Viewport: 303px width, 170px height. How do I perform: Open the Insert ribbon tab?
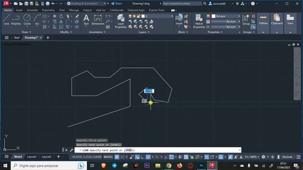[19, 10]
